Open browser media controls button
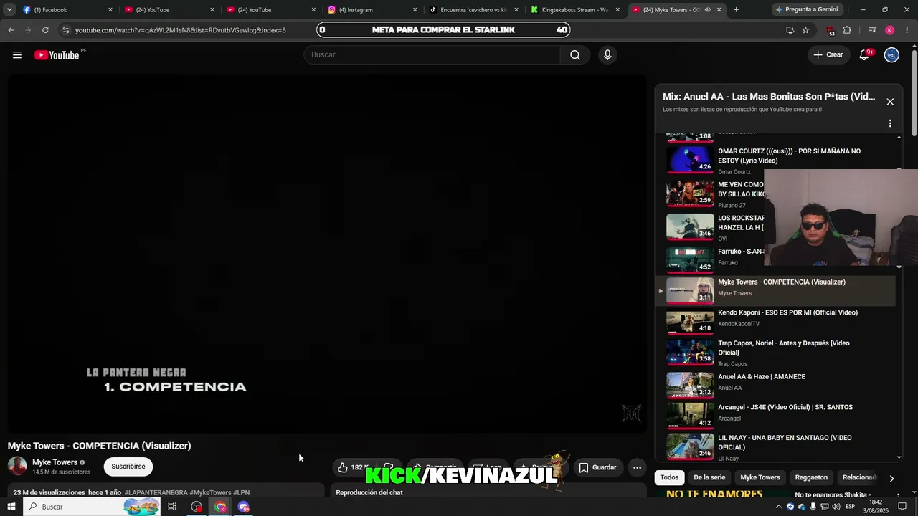 click(872, 30)
